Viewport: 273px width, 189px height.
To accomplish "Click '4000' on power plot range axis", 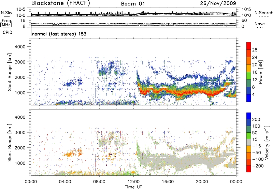I will click(x=20, y=47).
